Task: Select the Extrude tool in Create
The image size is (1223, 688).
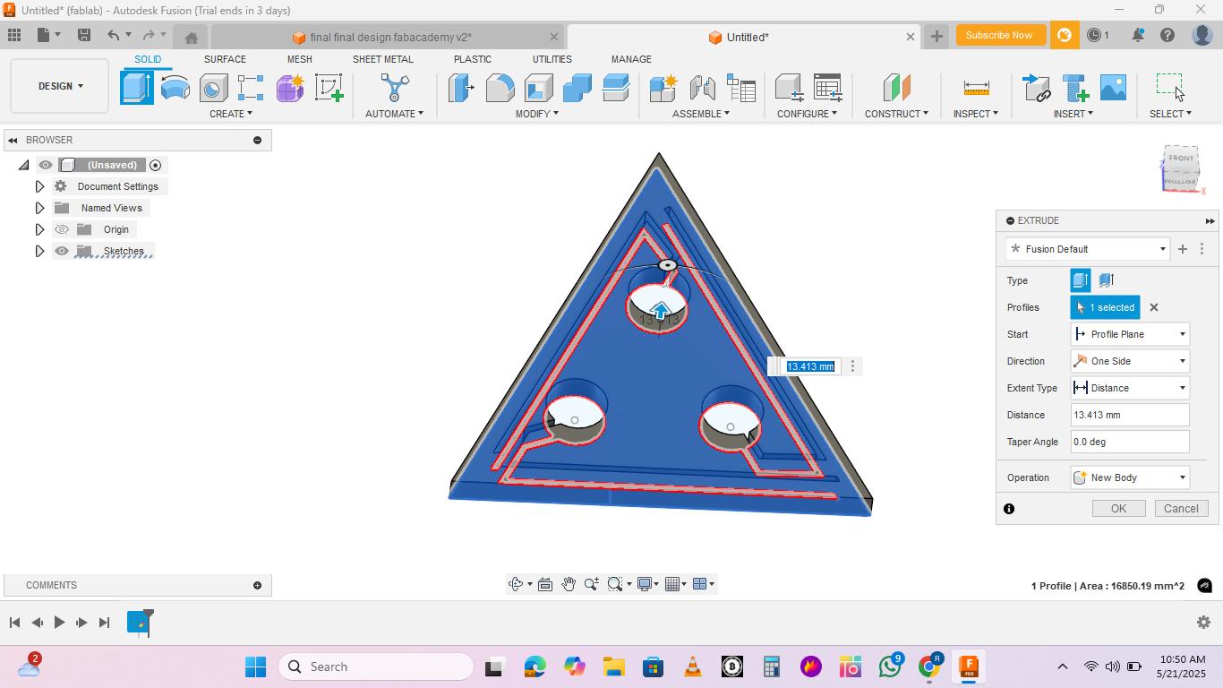Action: pos(137,88)
